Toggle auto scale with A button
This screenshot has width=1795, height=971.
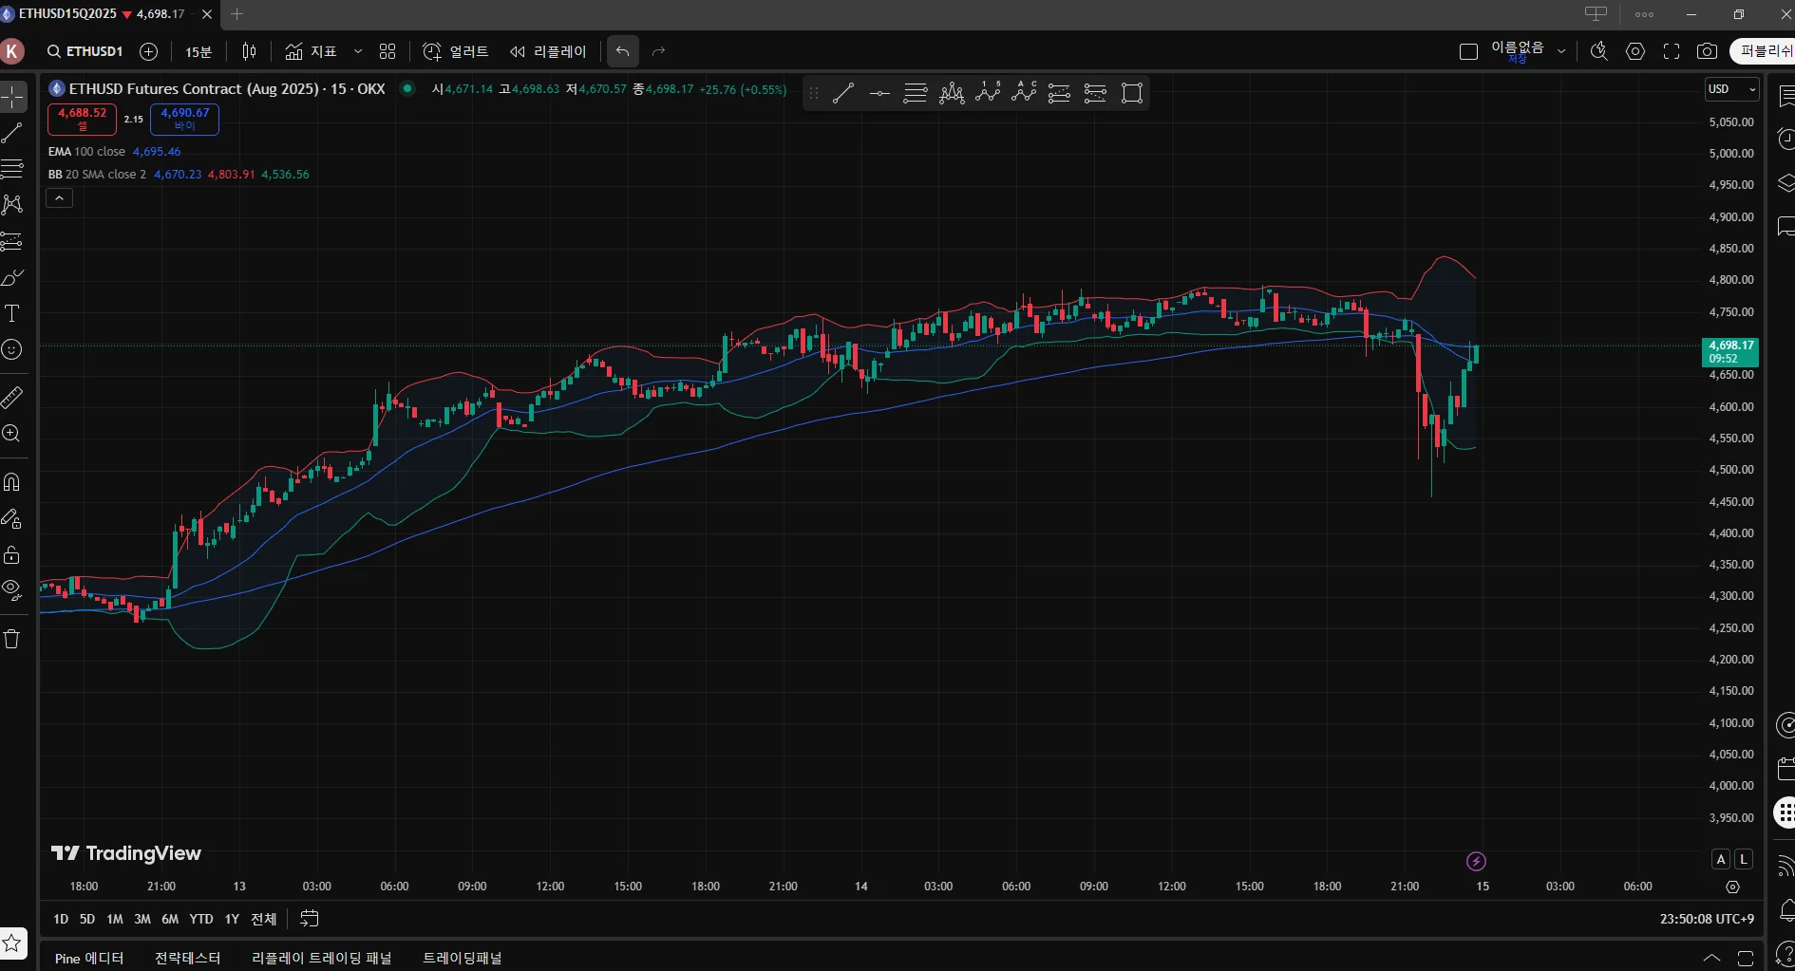1721,859
